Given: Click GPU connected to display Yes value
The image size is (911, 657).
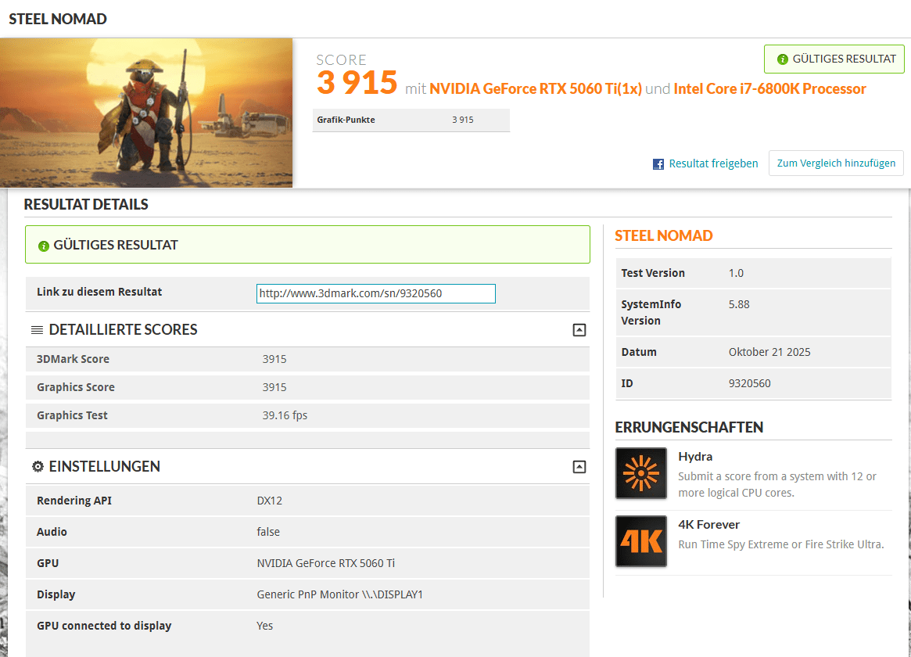Looking at the screenshot, I should pos(264,626).
